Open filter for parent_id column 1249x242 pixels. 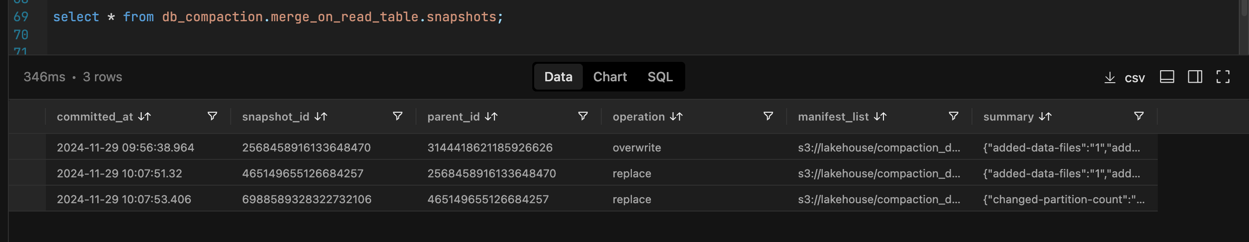point(583,116)
